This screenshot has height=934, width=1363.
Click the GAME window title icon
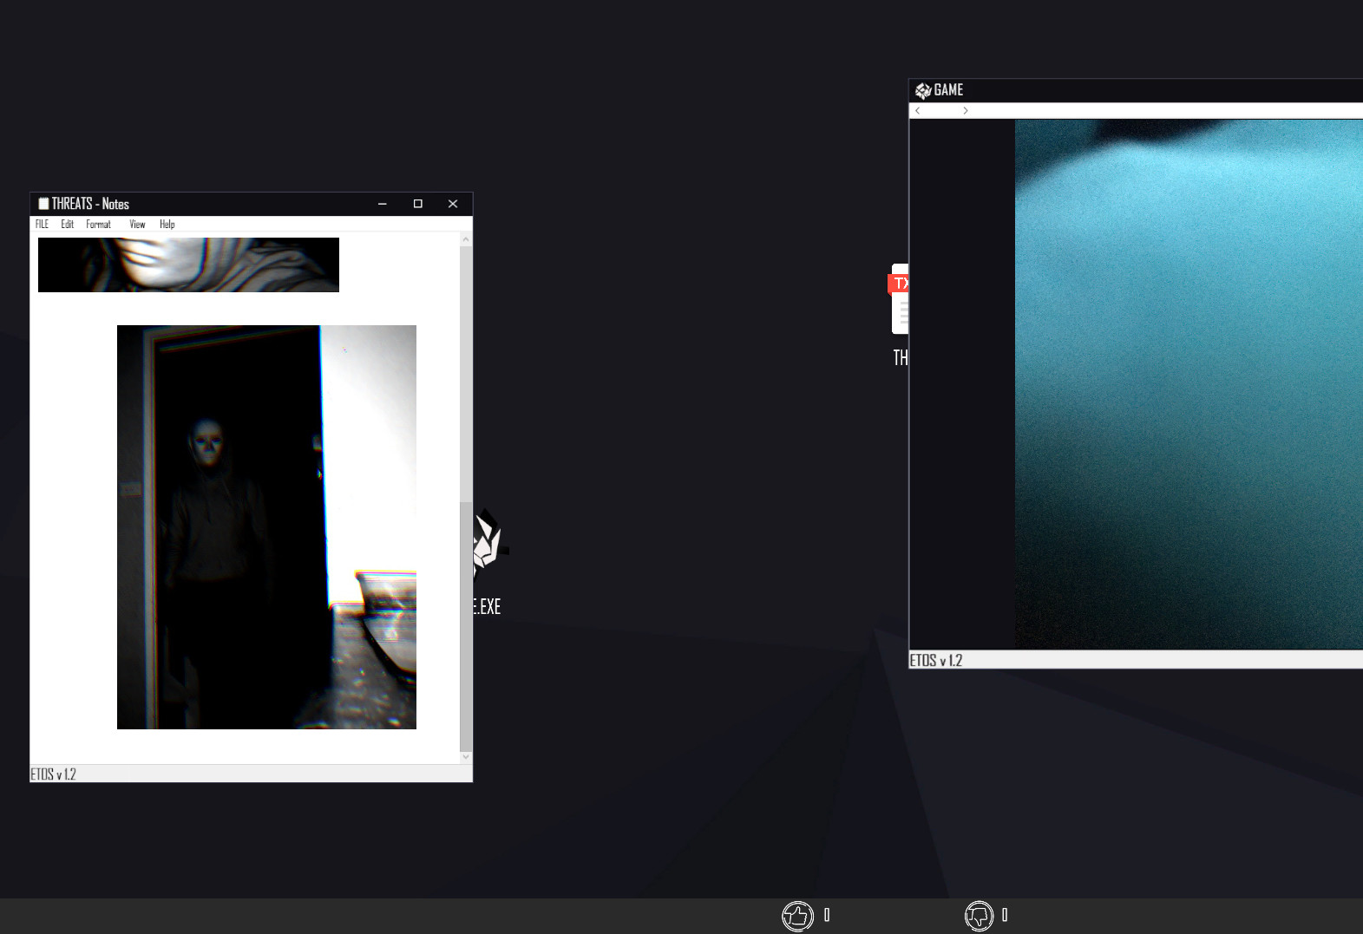(922, 90)
